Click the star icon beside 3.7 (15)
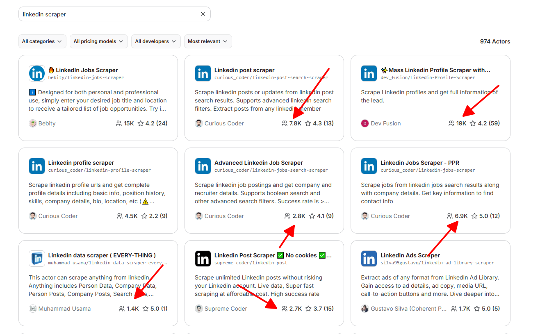The height and width of the screenshot is (334, 556). click(x=308, y=309)
